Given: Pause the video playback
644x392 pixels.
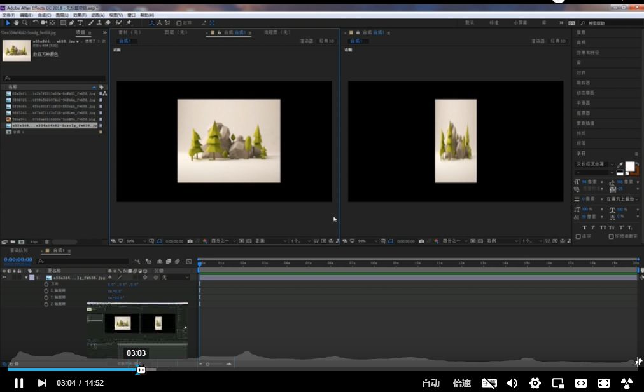Looking at the screenshot, I should (x=19, y=383).
